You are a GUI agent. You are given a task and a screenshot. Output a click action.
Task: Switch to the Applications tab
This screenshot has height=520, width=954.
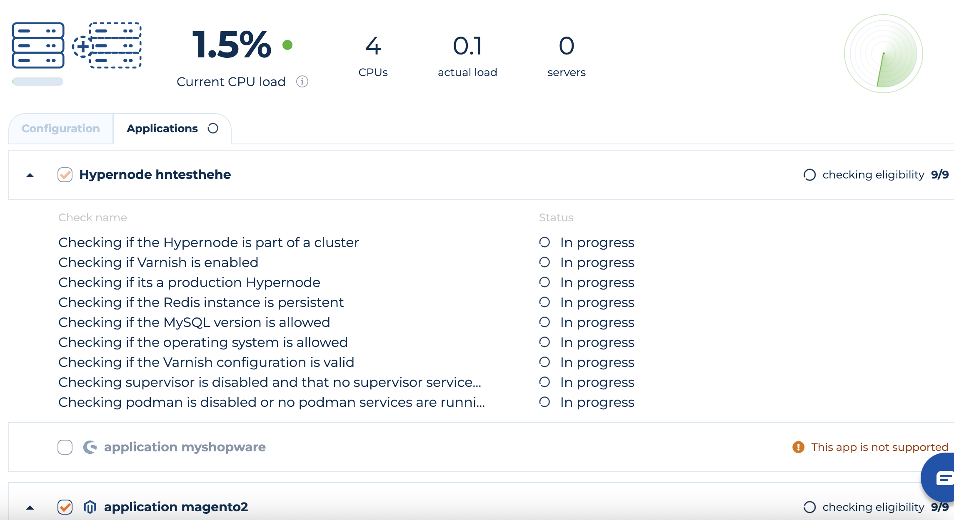170,129
